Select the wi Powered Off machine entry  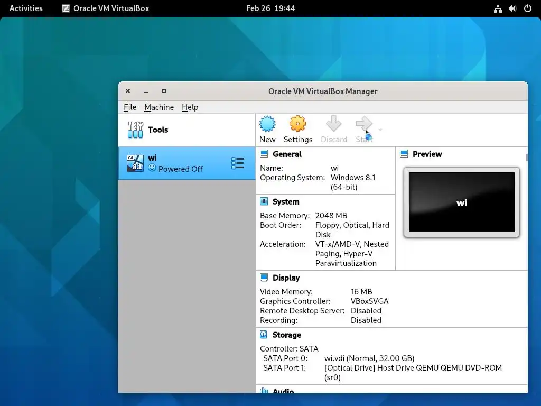pos(186,163)
